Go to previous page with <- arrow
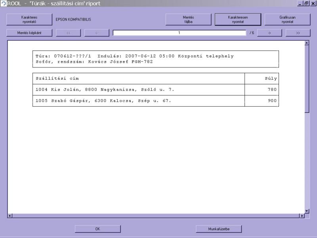The image size is (317, 238). [x=97, y=33]
